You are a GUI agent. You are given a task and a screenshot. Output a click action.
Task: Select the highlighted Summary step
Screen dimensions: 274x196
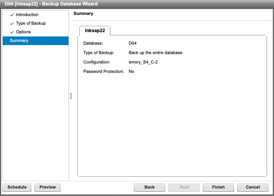pos(19,41)
